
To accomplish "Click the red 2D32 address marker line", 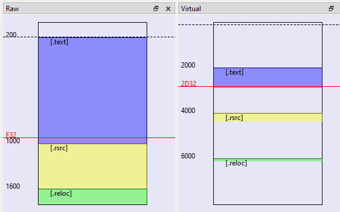I will click(x=259, y=86).
